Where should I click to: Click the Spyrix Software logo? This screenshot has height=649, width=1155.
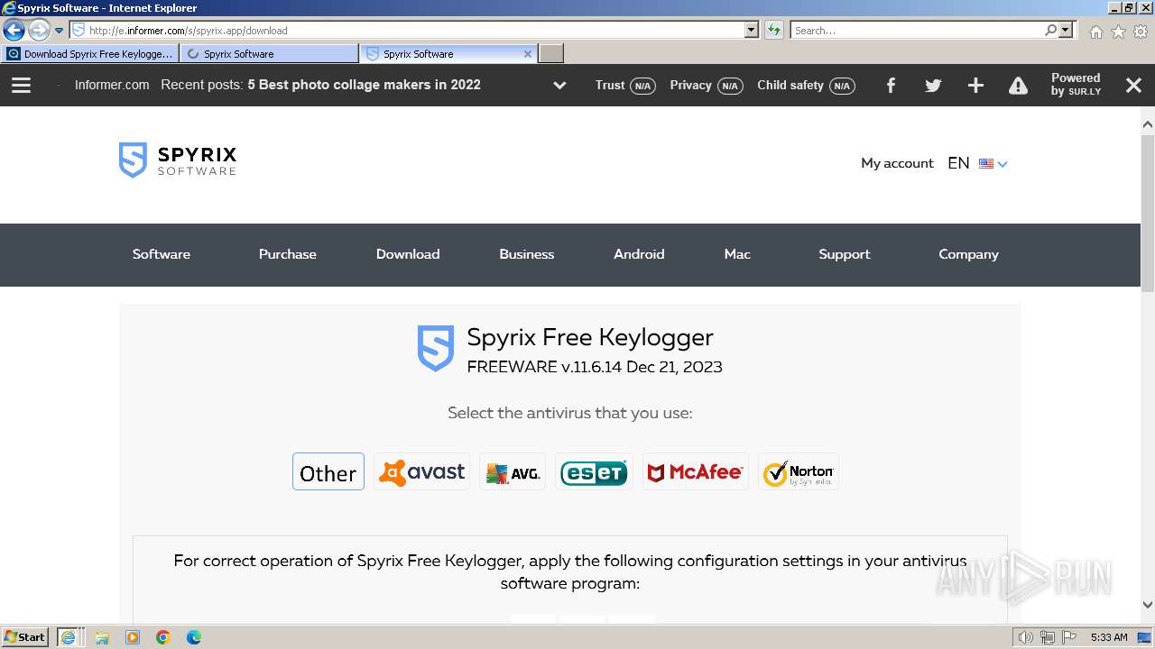tap(178, 160)
